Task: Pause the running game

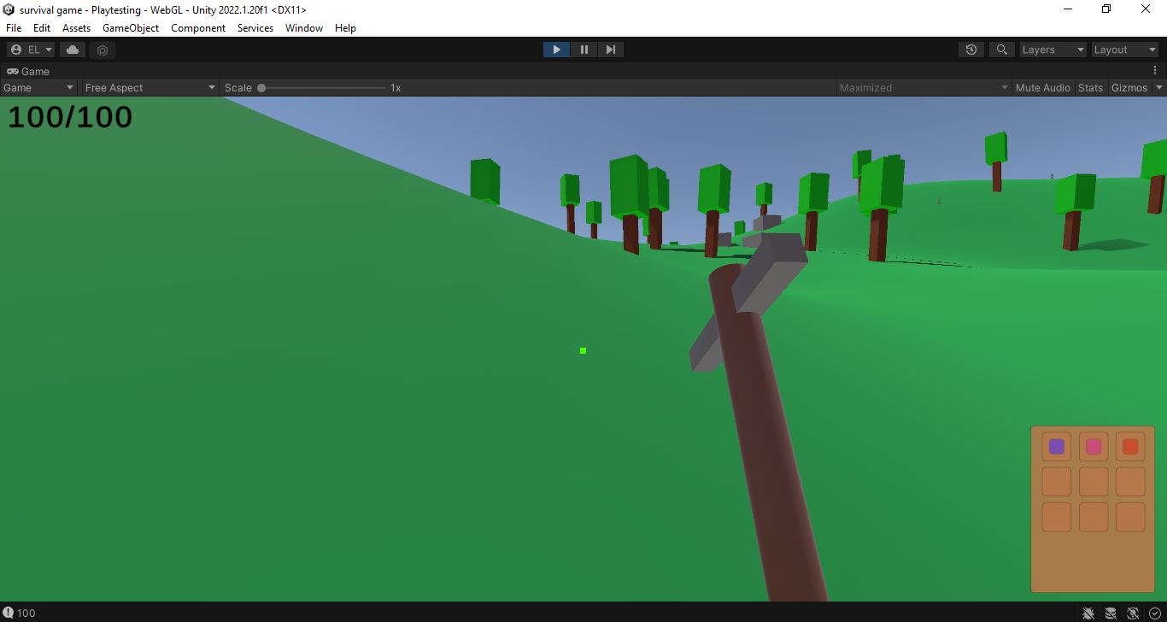Action: click(583, 49)
